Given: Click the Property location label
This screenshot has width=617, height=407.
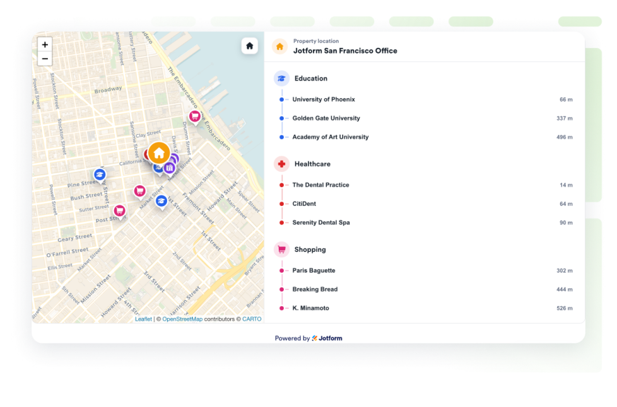Looking at the screenshot, I should pos(316,41).
